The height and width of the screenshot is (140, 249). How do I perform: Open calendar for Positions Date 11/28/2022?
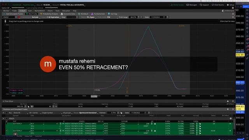pyautogui.click(x=145, y=113)
